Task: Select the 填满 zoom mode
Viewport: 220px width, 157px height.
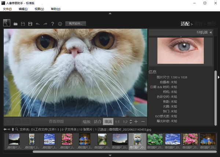Action: tap(108, 121)
